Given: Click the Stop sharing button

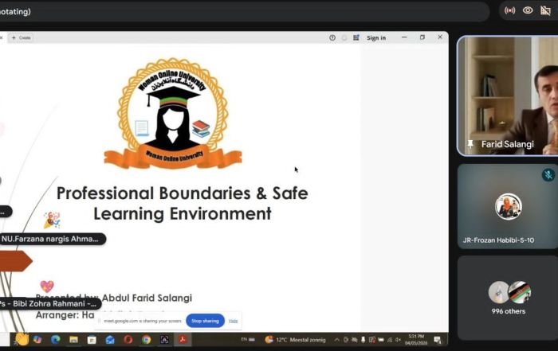Looking at the screenshot, I should pos(205,321).
